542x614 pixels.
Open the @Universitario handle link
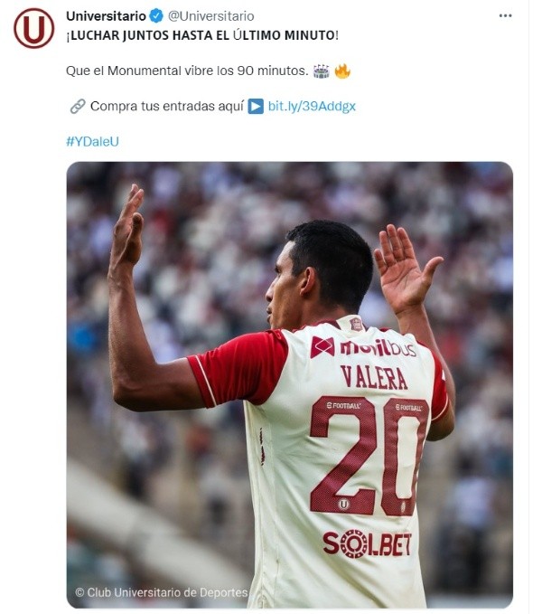click(x=211, y=16)
